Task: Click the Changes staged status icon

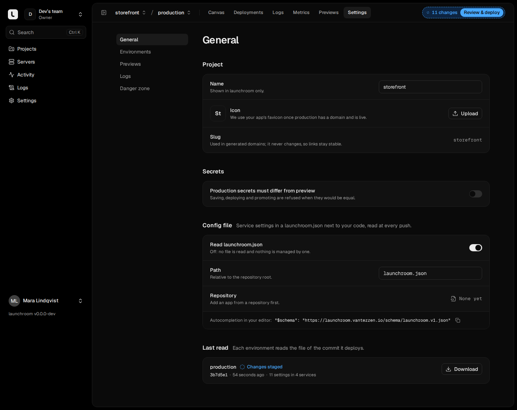Action: [242, 367]
